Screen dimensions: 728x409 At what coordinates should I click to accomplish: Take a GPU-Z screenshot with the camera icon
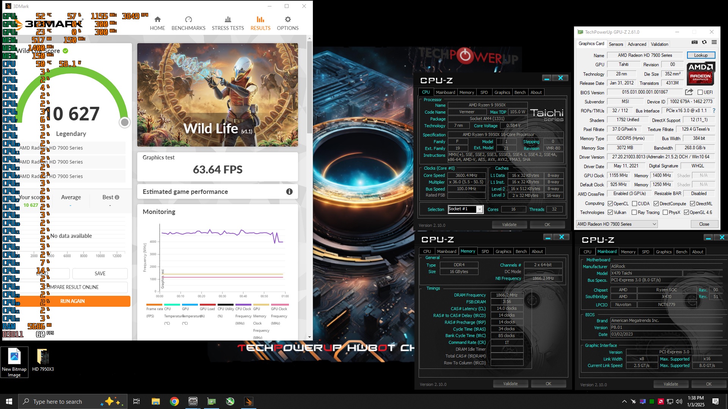695,42
